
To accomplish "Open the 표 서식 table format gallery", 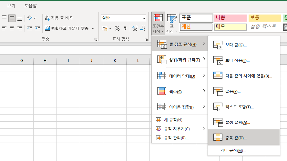I will click(172, 24).
